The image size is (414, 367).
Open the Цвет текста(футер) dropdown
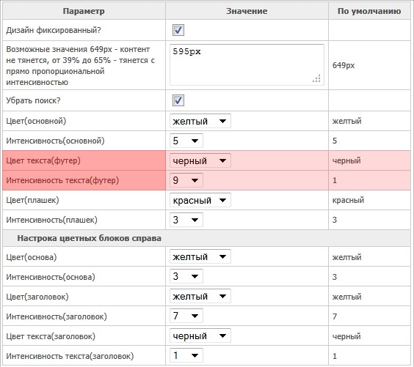pos(200,160)
